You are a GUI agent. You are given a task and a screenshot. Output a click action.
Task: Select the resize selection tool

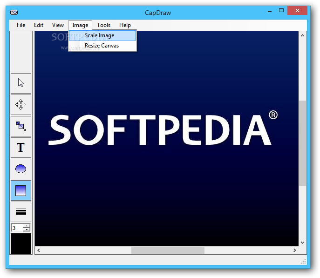click(x=21, y=126)
